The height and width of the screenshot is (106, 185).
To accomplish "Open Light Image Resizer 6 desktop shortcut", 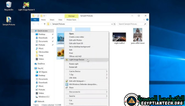I will 26,5.
